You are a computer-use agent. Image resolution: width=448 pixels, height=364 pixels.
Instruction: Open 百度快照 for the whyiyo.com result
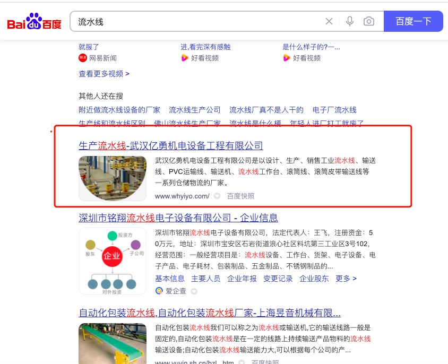pos(240,196)
